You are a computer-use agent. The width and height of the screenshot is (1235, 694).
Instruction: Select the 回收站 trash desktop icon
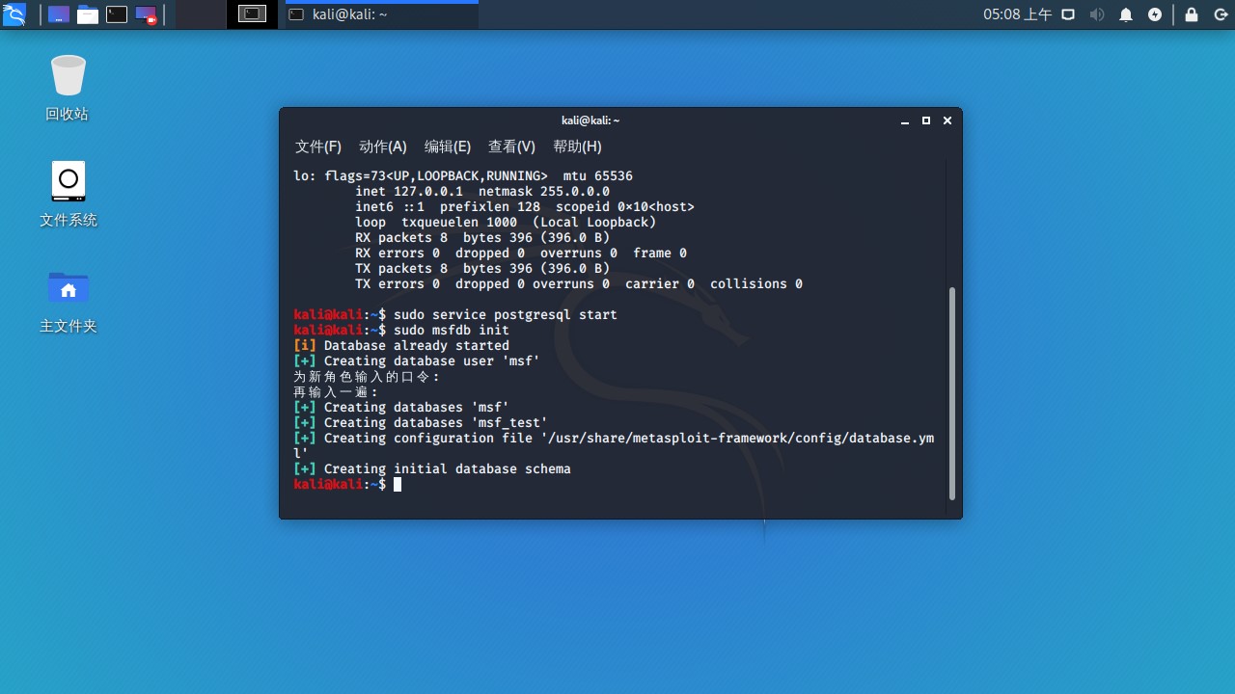(x=68, y=88)
